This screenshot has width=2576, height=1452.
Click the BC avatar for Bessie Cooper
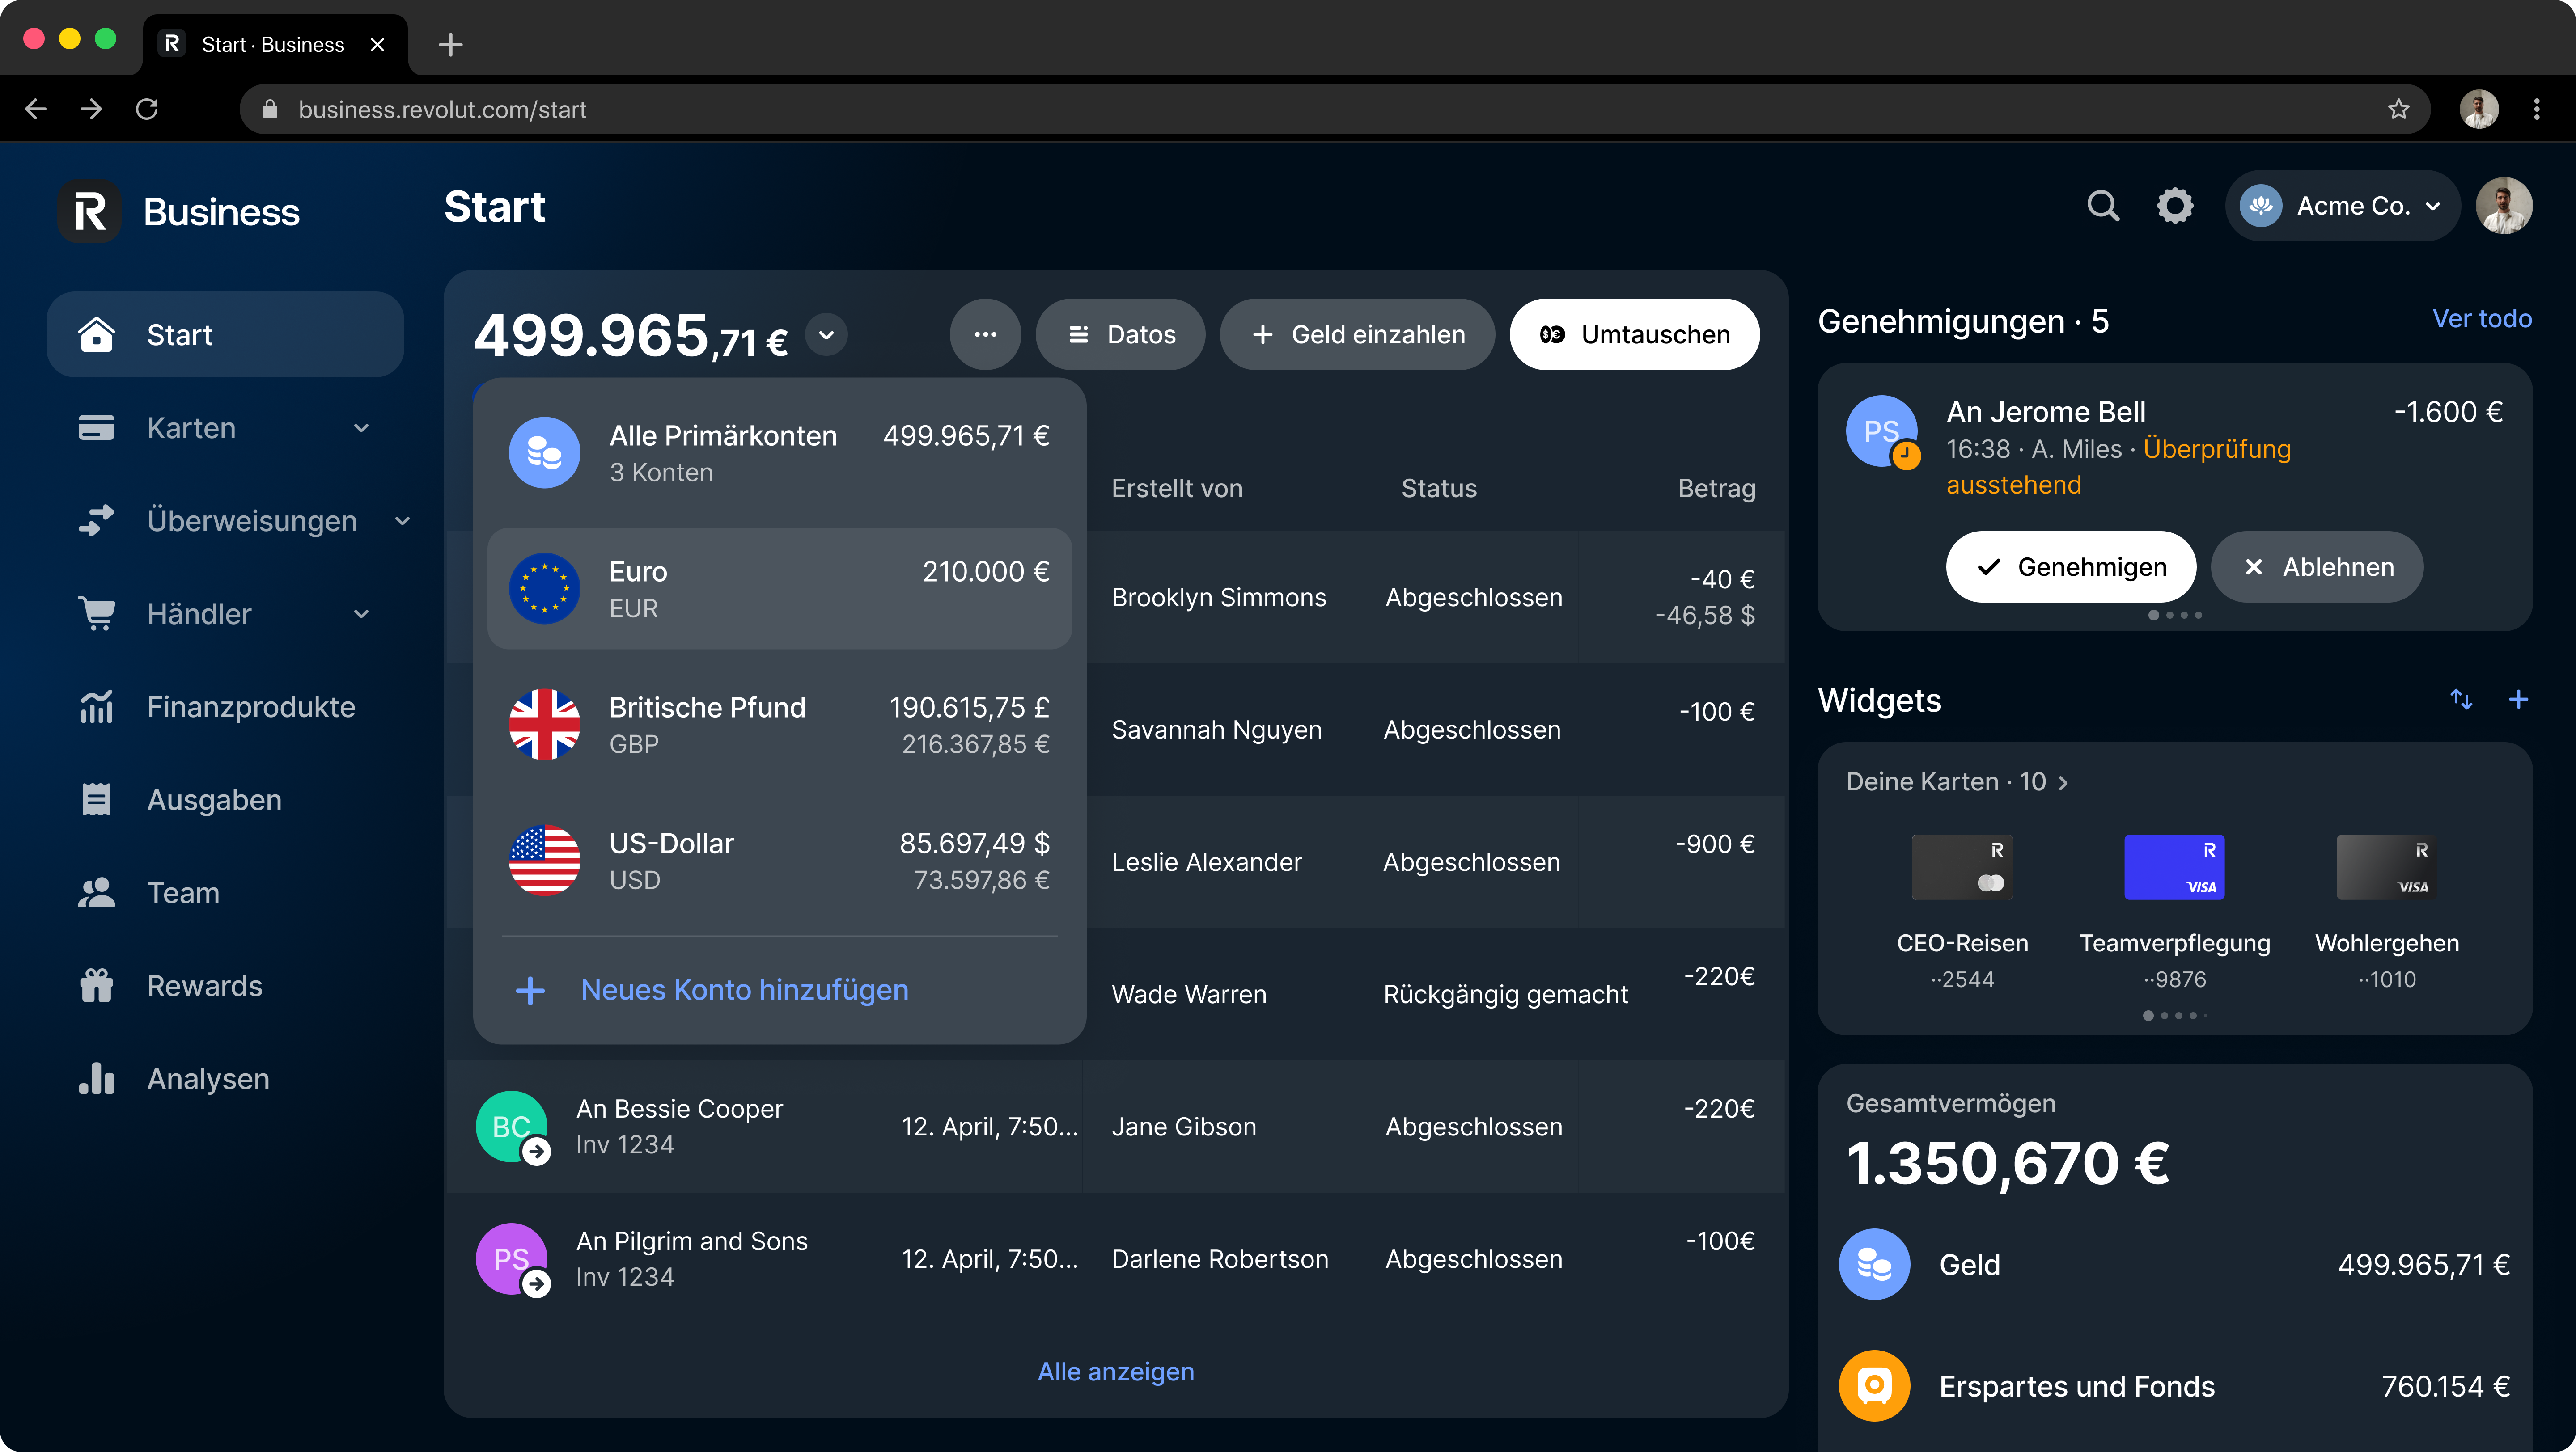(511, 1126)
